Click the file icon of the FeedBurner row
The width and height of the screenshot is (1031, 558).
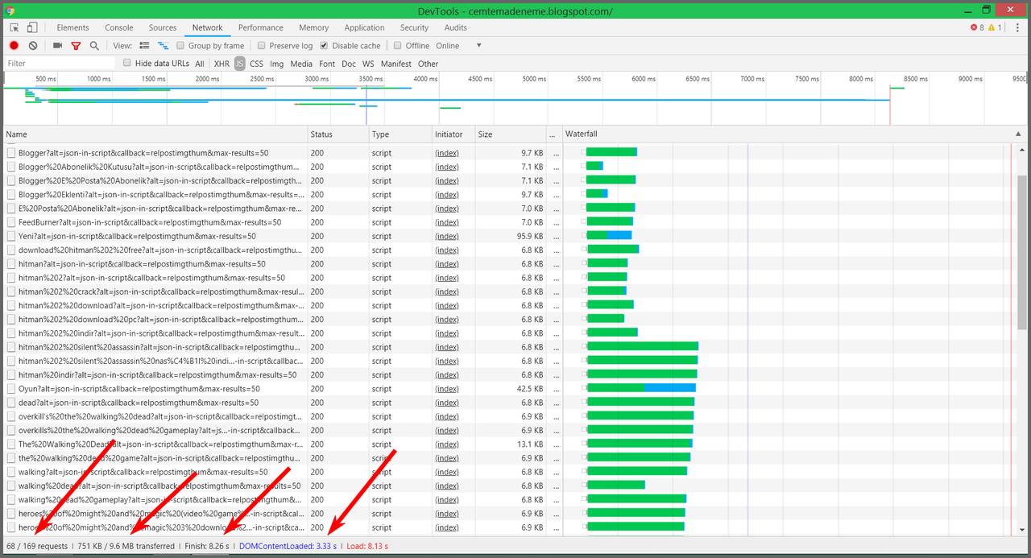click(x=11, y=222)
